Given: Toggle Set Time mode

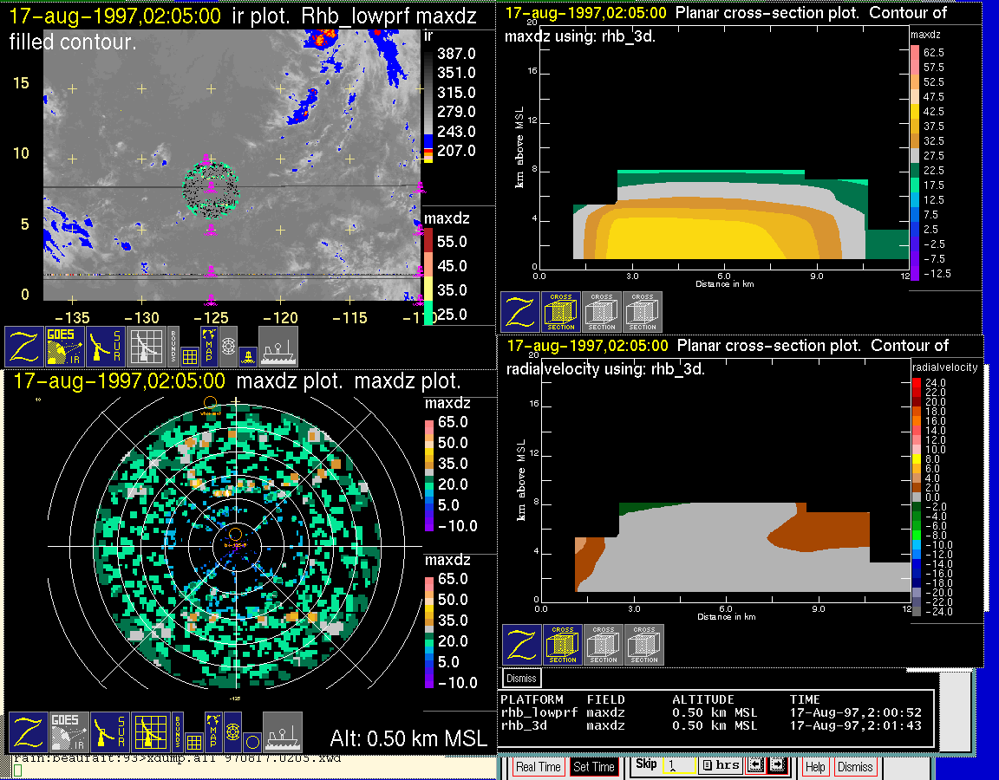Looking at the screenshot, I should click(593, 767).
